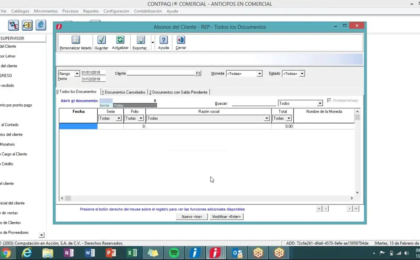Open PowerPoint from the taskbar
This screenshot has width=420, height=260.
(111, 253)
